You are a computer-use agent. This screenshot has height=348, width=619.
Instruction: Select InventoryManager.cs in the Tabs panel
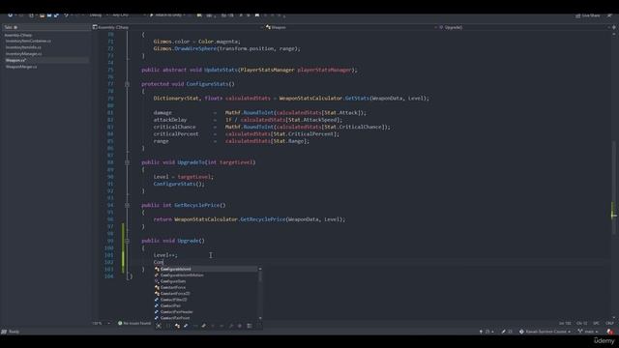(23, 54)
